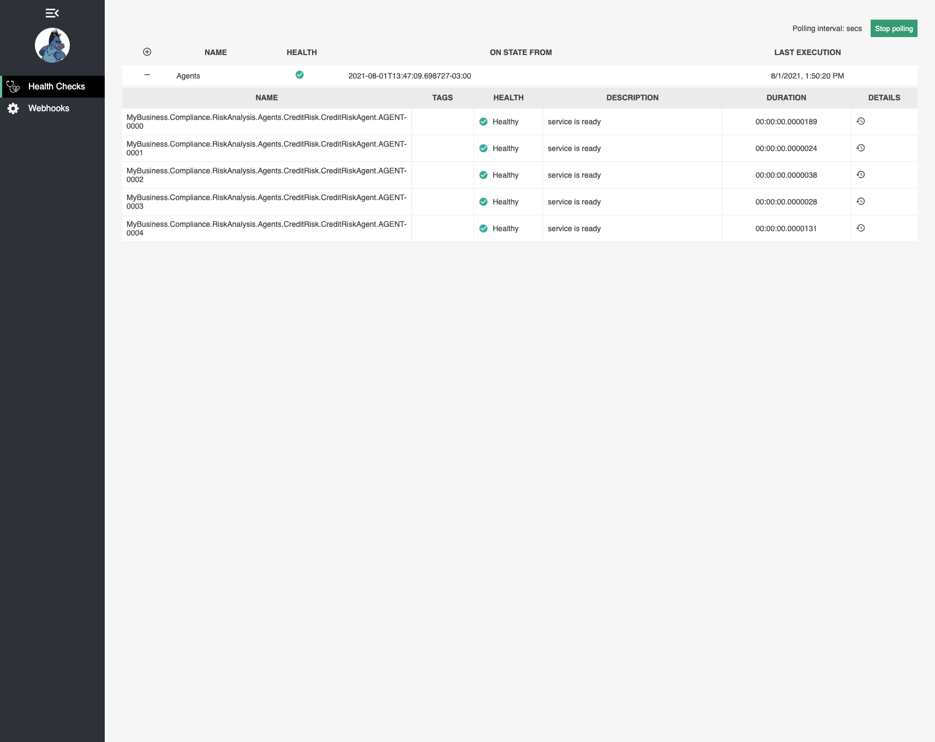
Task: Click the healthy check icon for AGENT-0000
Action: [483, 122]
